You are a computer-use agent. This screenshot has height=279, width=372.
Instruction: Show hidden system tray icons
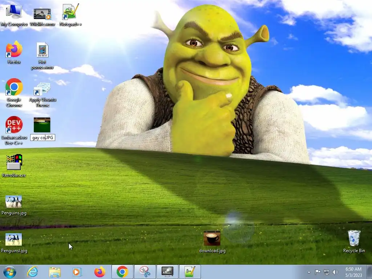[x=309, y=272]
